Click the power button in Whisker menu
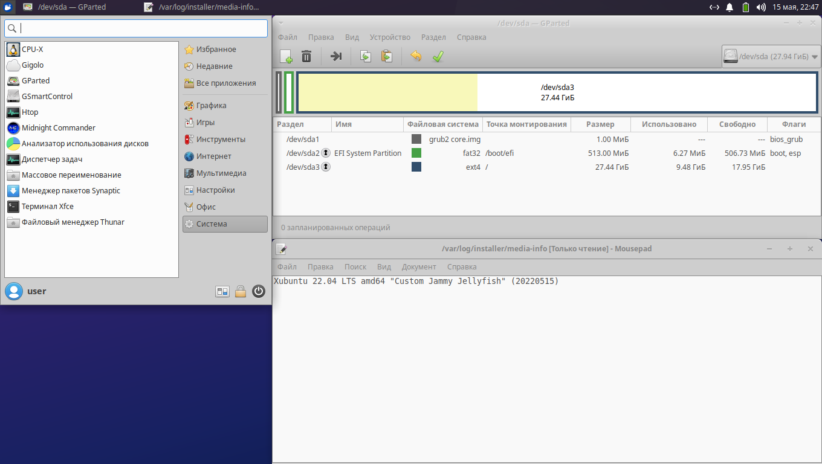 coord(259,291)
